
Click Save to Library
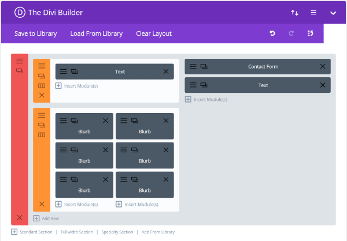36,33
